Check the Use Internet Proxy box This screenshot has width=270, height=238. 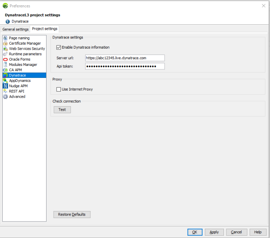pos(59,89)
